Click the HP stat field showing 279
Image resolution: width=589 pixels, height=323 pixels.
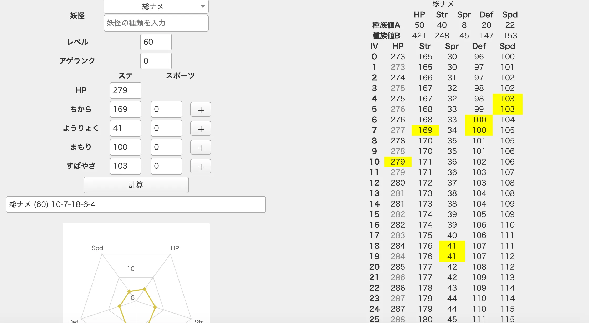[125, 90]
